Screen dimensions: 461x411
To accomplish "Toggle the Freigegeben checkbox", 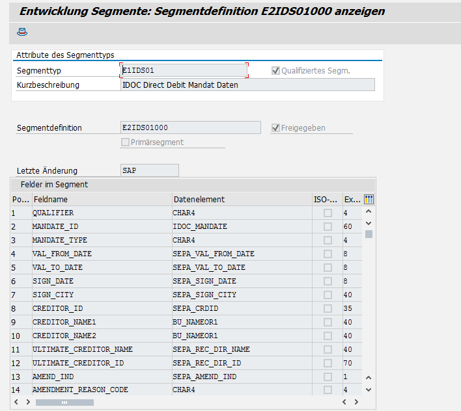I will pyautogui.click(x=275, y=127).
